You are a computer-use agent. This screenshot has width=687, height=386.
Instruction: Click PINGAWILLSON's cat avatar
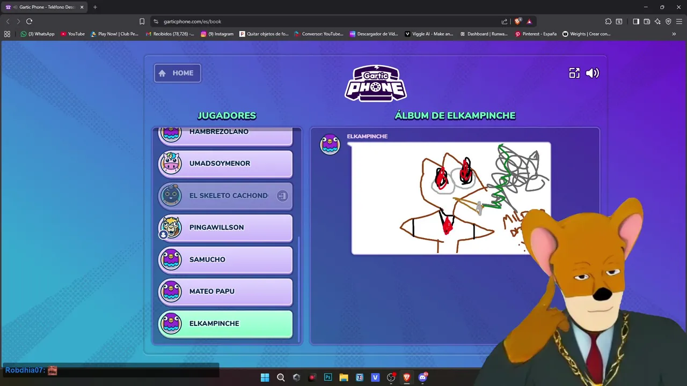coord(171,227)
